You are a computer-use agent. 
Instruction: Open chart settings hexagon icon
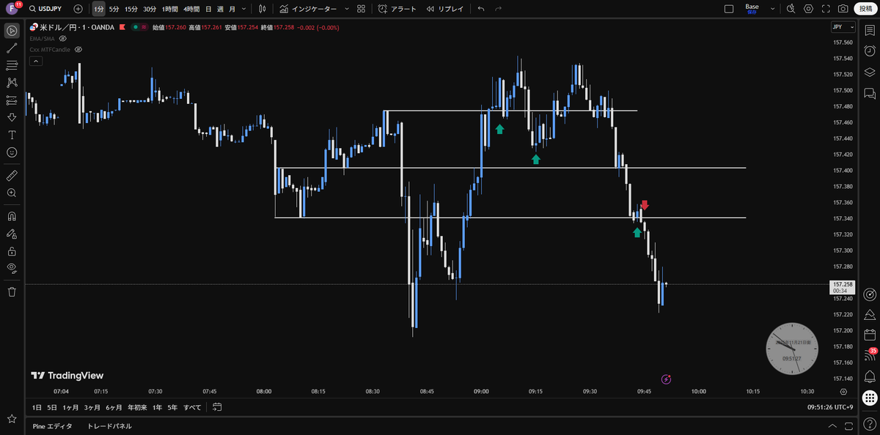pos(808,9)
